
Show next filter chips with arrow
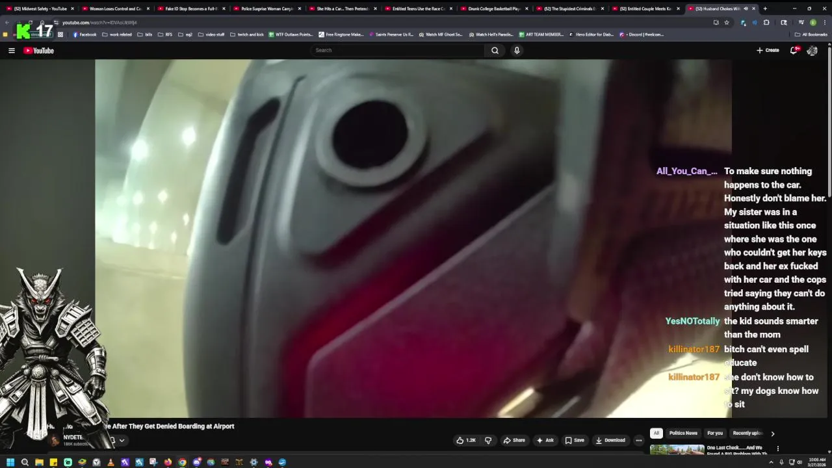click(772, 433)
